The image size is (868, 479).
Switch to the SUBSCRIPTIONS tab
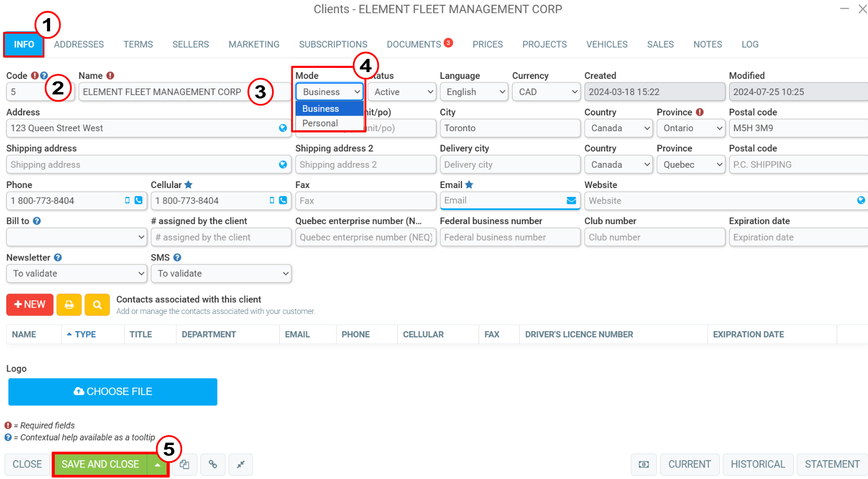coord(333,44)
